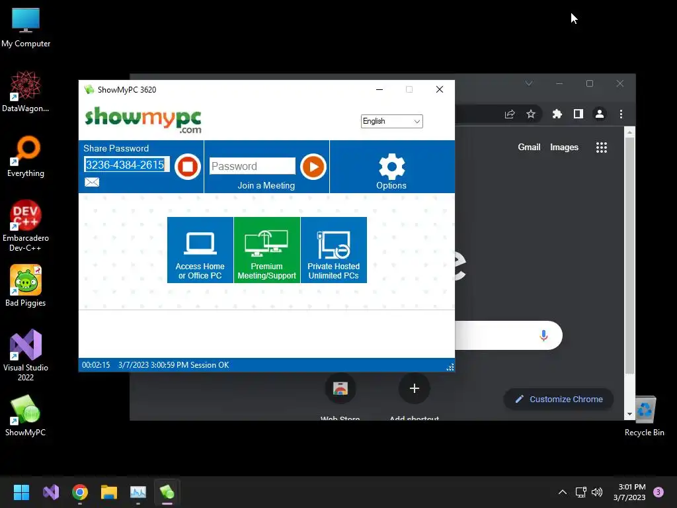
Task: Click Chrome share page icon
Action: [510, 114]
